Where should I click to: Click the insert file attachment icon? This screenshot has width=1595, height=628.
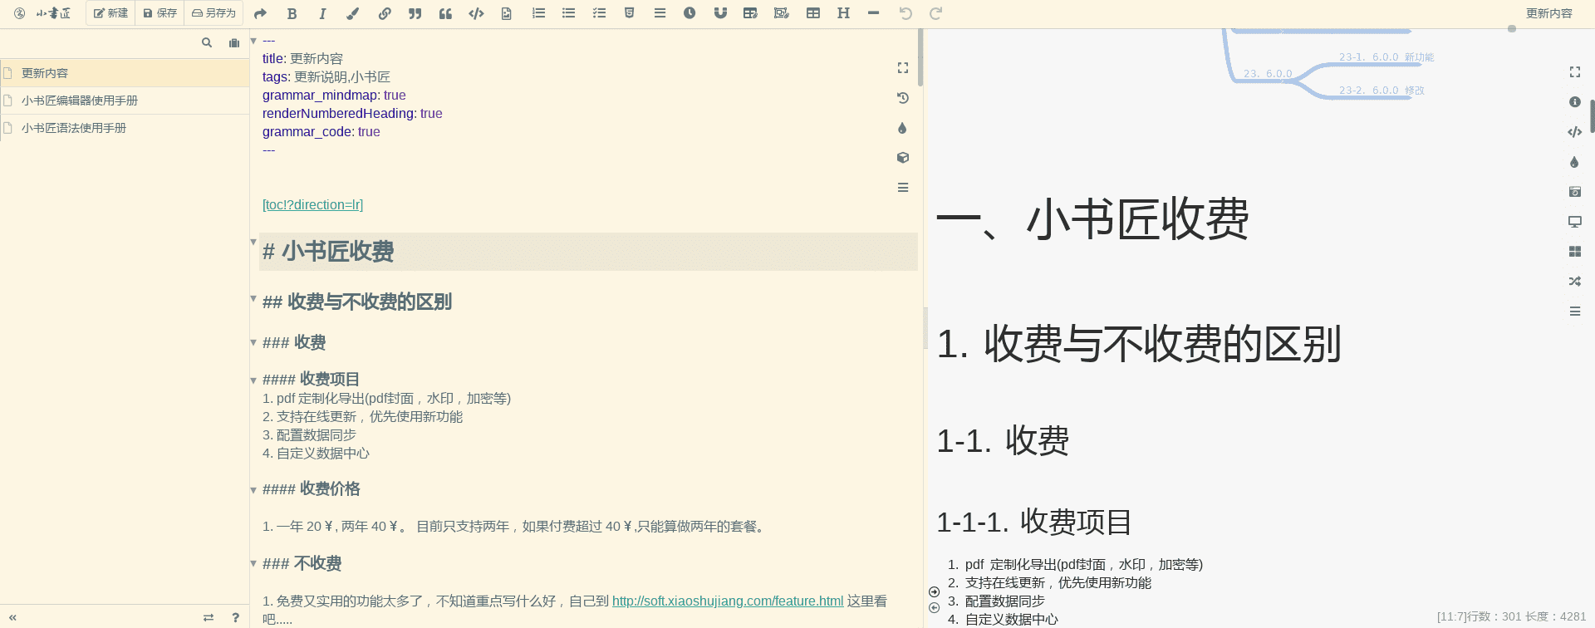(x=507, y=13)
